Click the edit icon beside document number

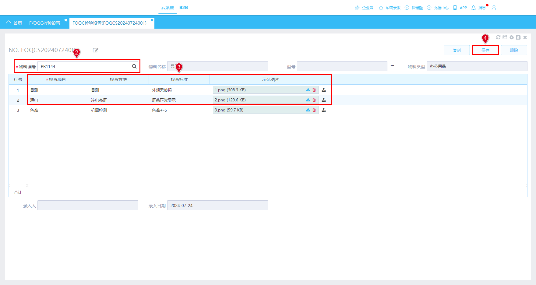point(96,50)
